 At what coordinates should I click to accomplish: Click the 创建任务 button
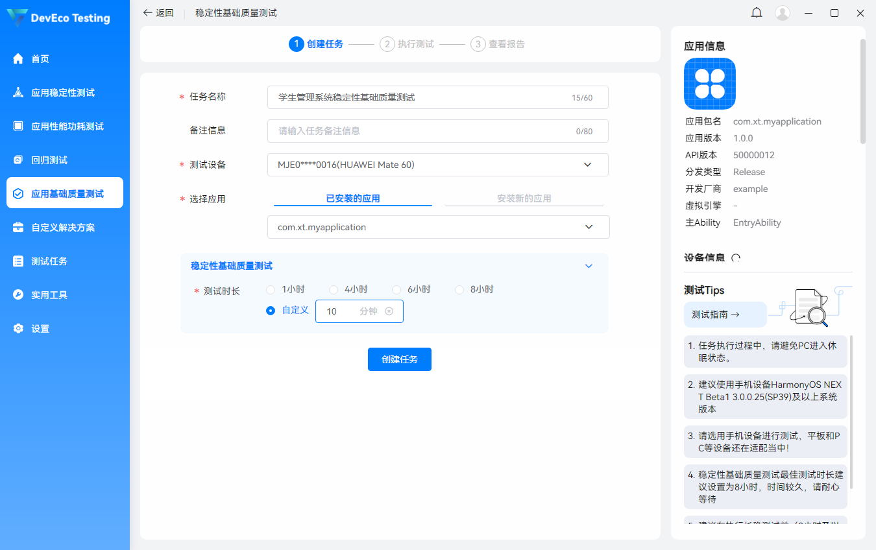399,359
